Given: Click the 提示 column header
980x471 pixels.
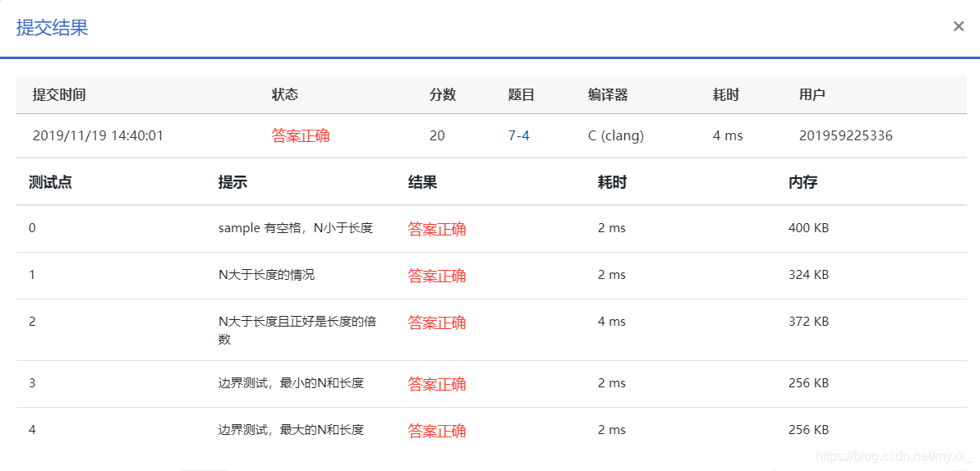Looking at the screenshot, I should 232,182.
